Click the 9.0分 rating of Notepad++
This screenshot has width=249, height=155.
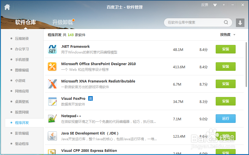[203, 119]
